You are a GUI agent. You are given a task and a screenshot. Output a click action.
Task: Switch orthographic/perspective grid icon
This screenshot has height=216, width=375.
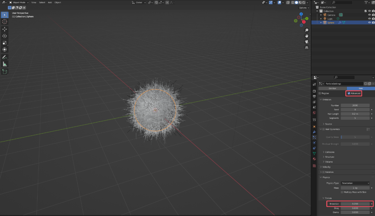(x=307, y=48)
